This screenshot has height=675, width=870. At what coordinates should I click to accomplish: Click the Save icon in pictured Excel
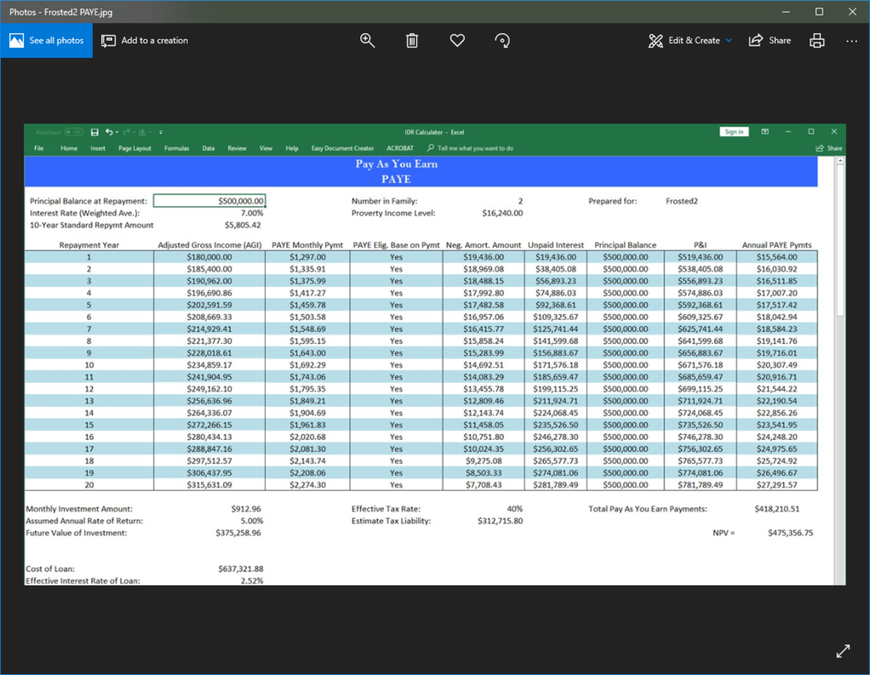94,132
